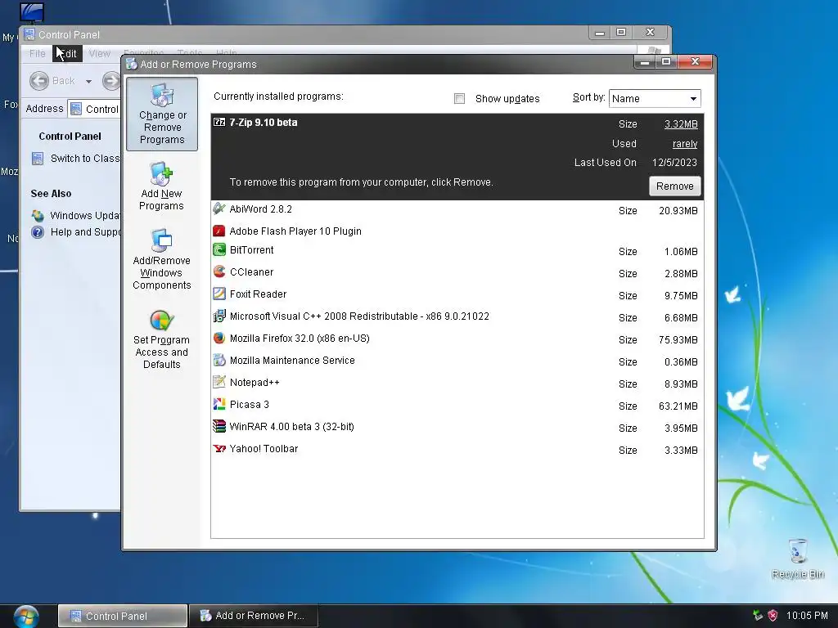Screen dimensions: 838x628
Task: Click the Back arrow in Control Panel
Action: tap(39, 81)
